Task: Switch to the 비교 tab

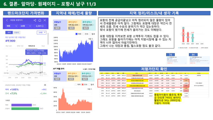Action: pyautogui.click(x=43, y=46)
